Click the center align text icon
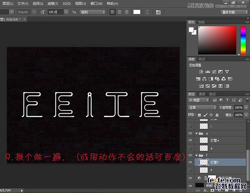Image resolution: width=250 pixels, height=193 pixels. click(120, 12)
